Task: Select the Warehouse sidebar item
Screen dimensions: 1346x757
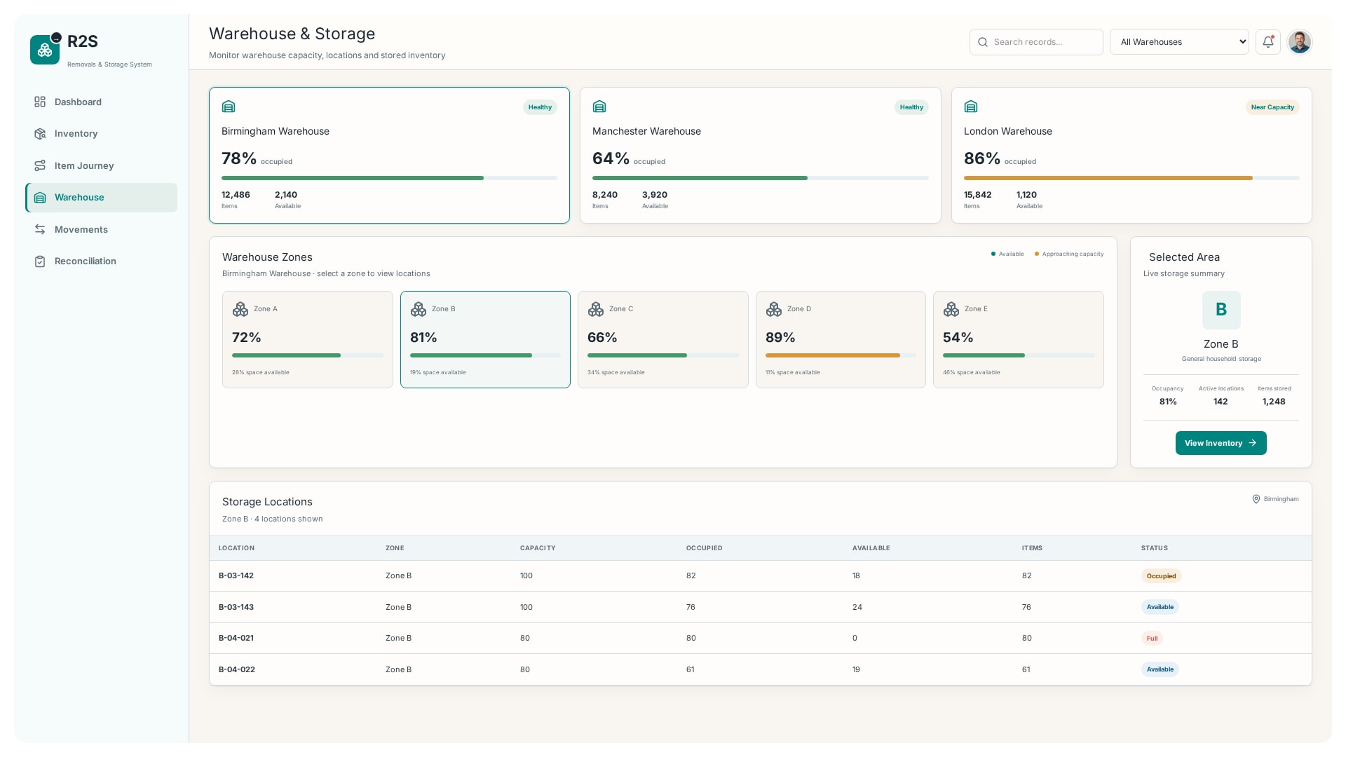Action: tap(102, 198)
